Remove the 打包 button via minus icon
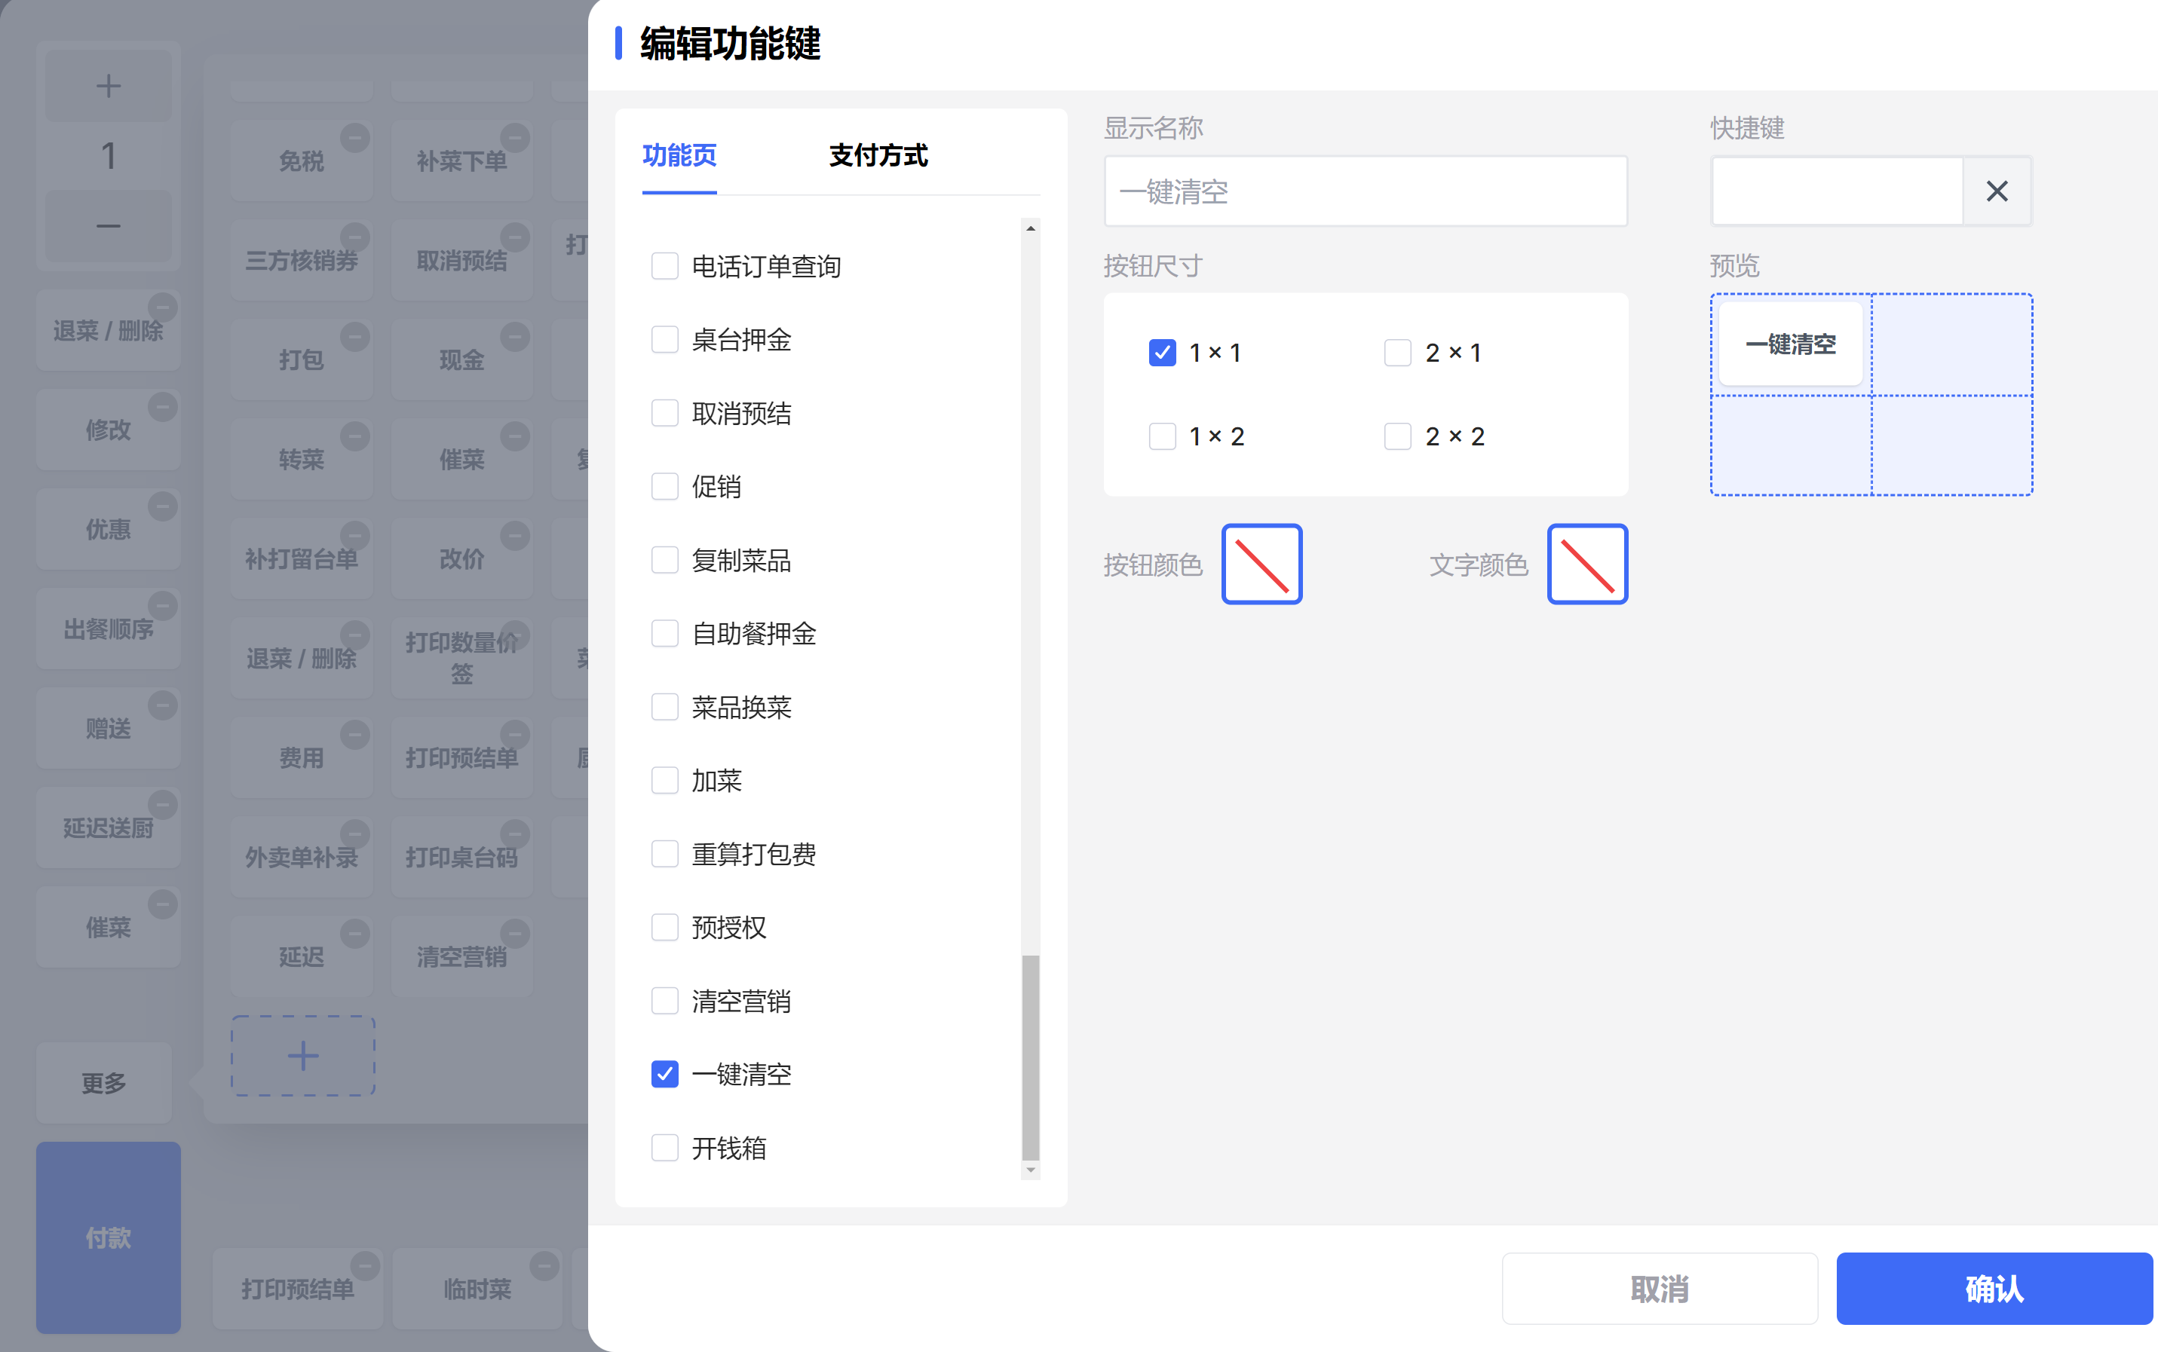 click(x=354, y=337)
